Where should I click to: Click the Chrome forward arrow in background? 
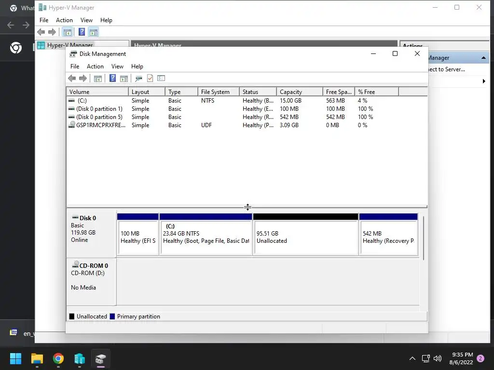(26, 25)
